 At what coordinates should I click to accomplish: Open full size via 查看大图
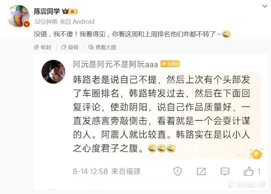coord(102,47)
